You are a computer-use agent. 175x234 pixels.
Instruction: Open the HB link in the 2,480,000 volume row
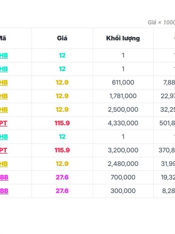point(4,164)
